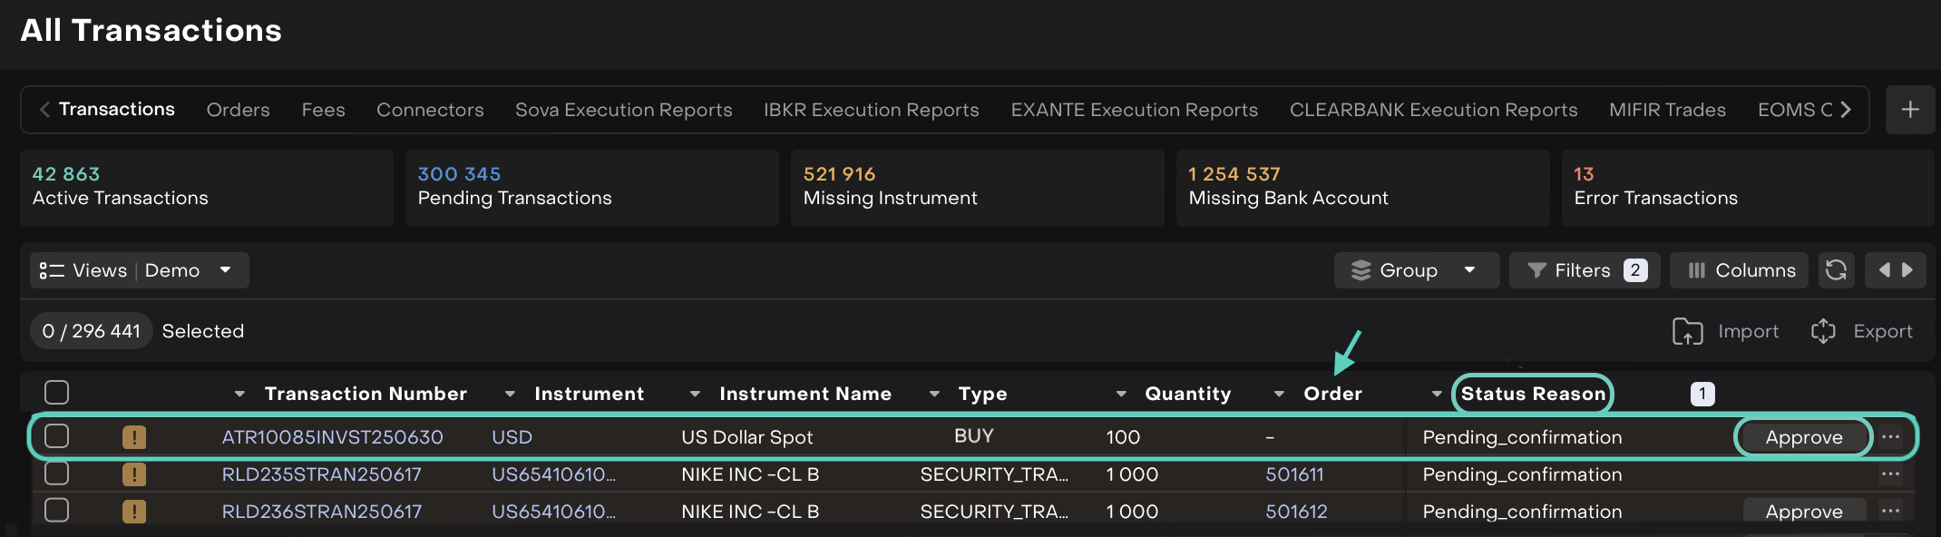Click the refresh table icon
The width and height of the screenshot is (1941, 537).
(1836, 270)
